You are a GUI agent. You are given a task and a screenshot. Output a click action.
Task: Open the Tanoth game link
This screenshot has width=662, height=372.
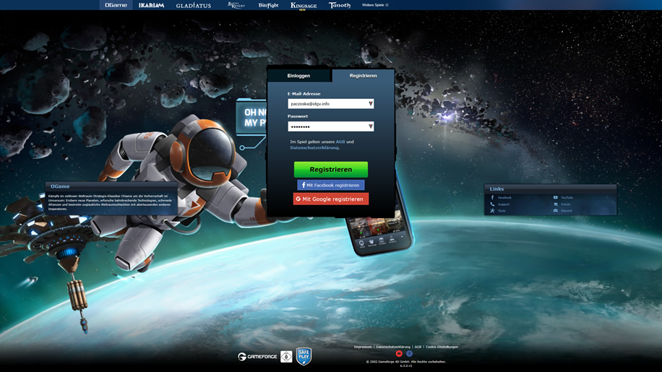[x=340, y=5]
